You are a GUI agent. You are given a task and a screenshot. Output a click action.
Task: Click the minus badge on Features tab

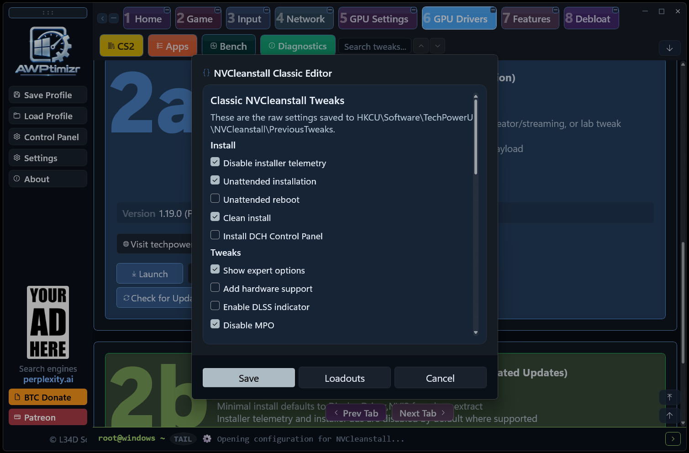tap(556, 10)
